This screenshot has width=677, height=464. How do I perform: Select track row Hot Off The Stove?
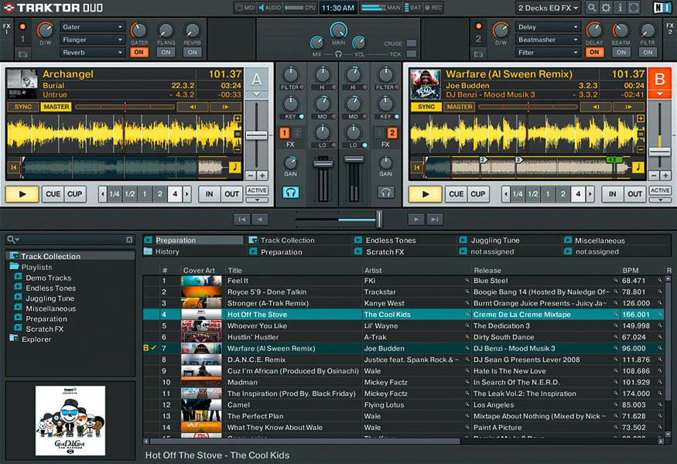pyautogui.click(x=404, y=314)
